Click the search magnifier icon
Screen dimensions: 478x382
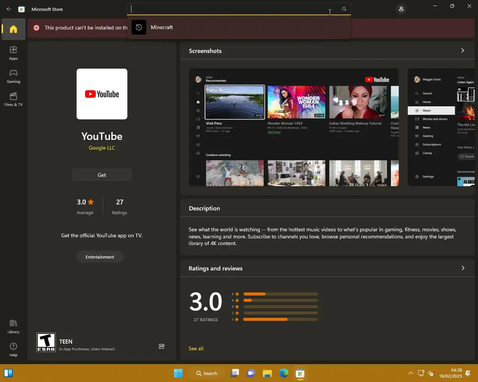[344, 9]
